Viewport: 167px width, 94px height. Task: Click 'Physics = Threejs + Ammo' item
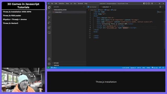click(x=15, y=19)
